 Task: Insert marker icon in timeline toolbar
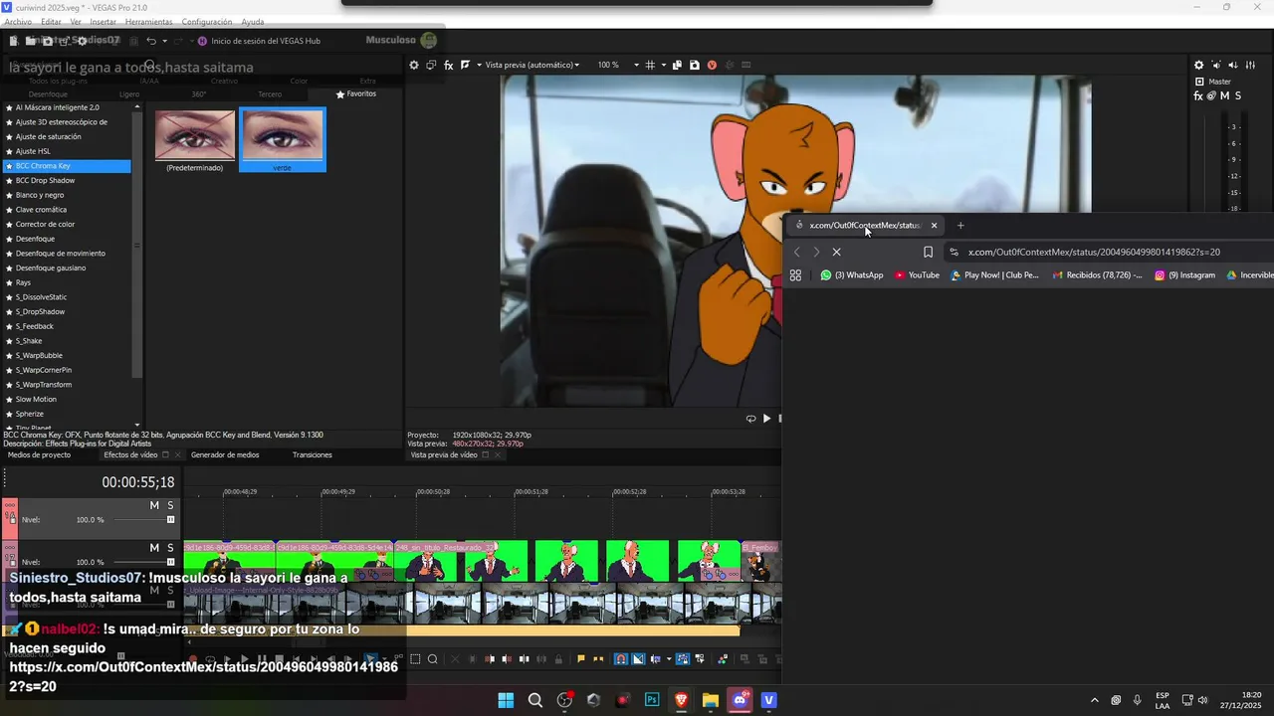click(581, 658)
